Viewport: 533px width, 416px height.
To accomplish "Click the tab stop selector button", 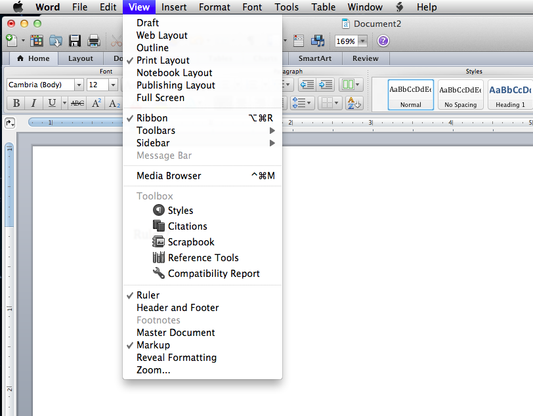I will tap(10, 123).
